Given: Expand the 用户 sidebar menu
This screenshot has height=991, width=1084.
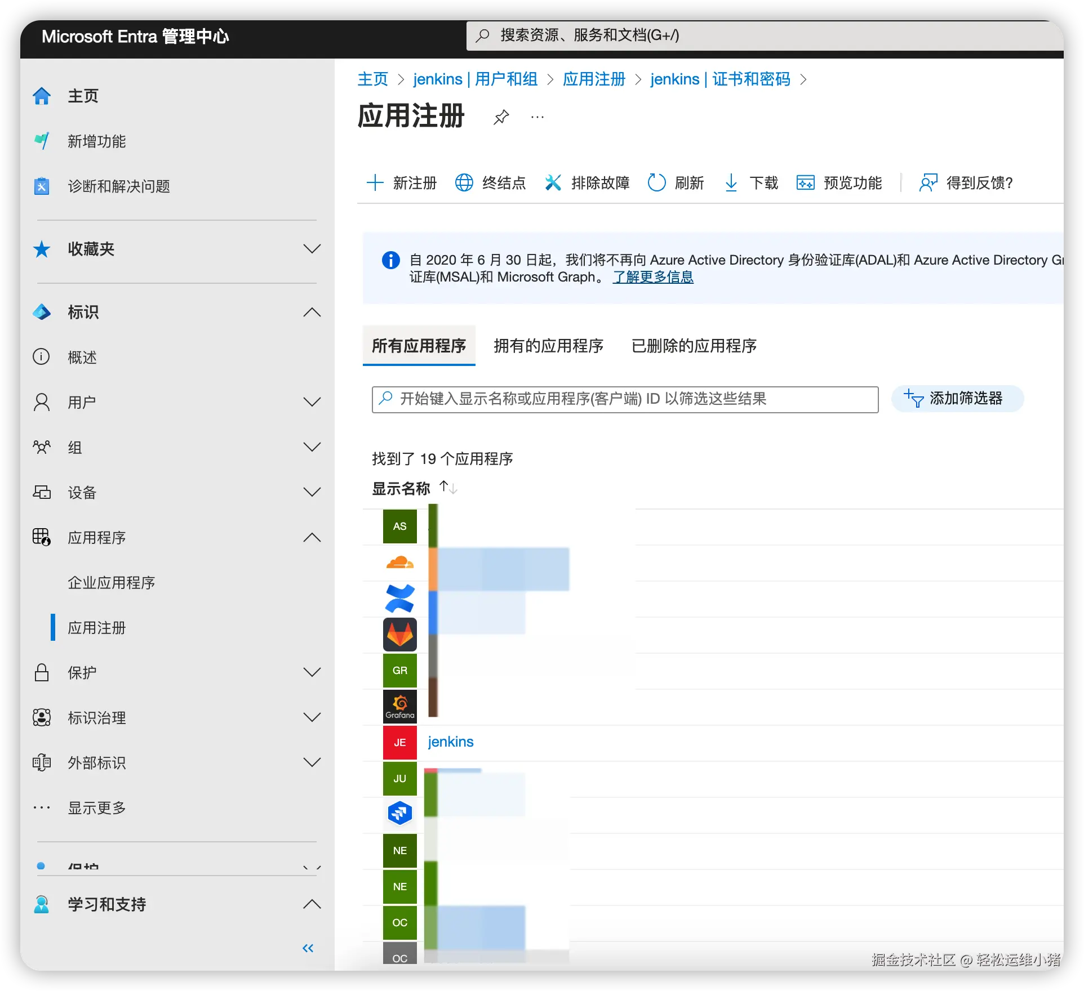Looking at the screenshot, I should click(x=312, y=402).
